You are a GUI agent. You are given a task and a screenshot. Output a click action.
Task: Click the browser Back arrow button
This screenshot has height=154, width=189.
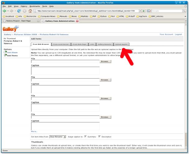pos(5,11)
